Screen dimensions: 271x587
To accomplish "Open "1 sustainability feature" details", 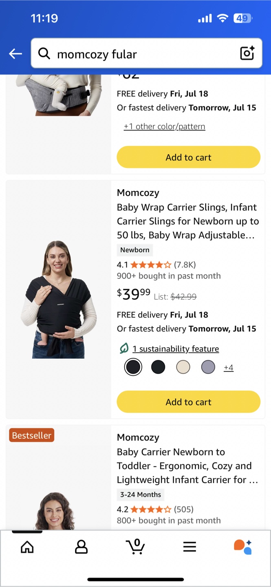I will tap(176, 349).
